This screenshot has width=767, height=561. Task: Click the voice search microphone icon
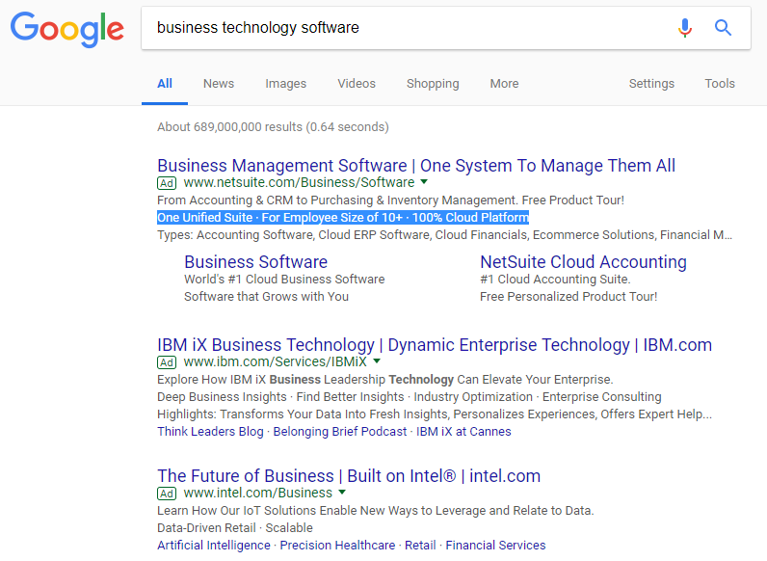tap(685, 28)
